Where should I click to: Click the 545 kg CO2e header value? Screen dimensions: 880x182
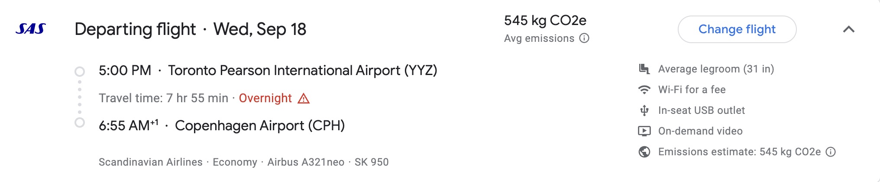(545, 20)
